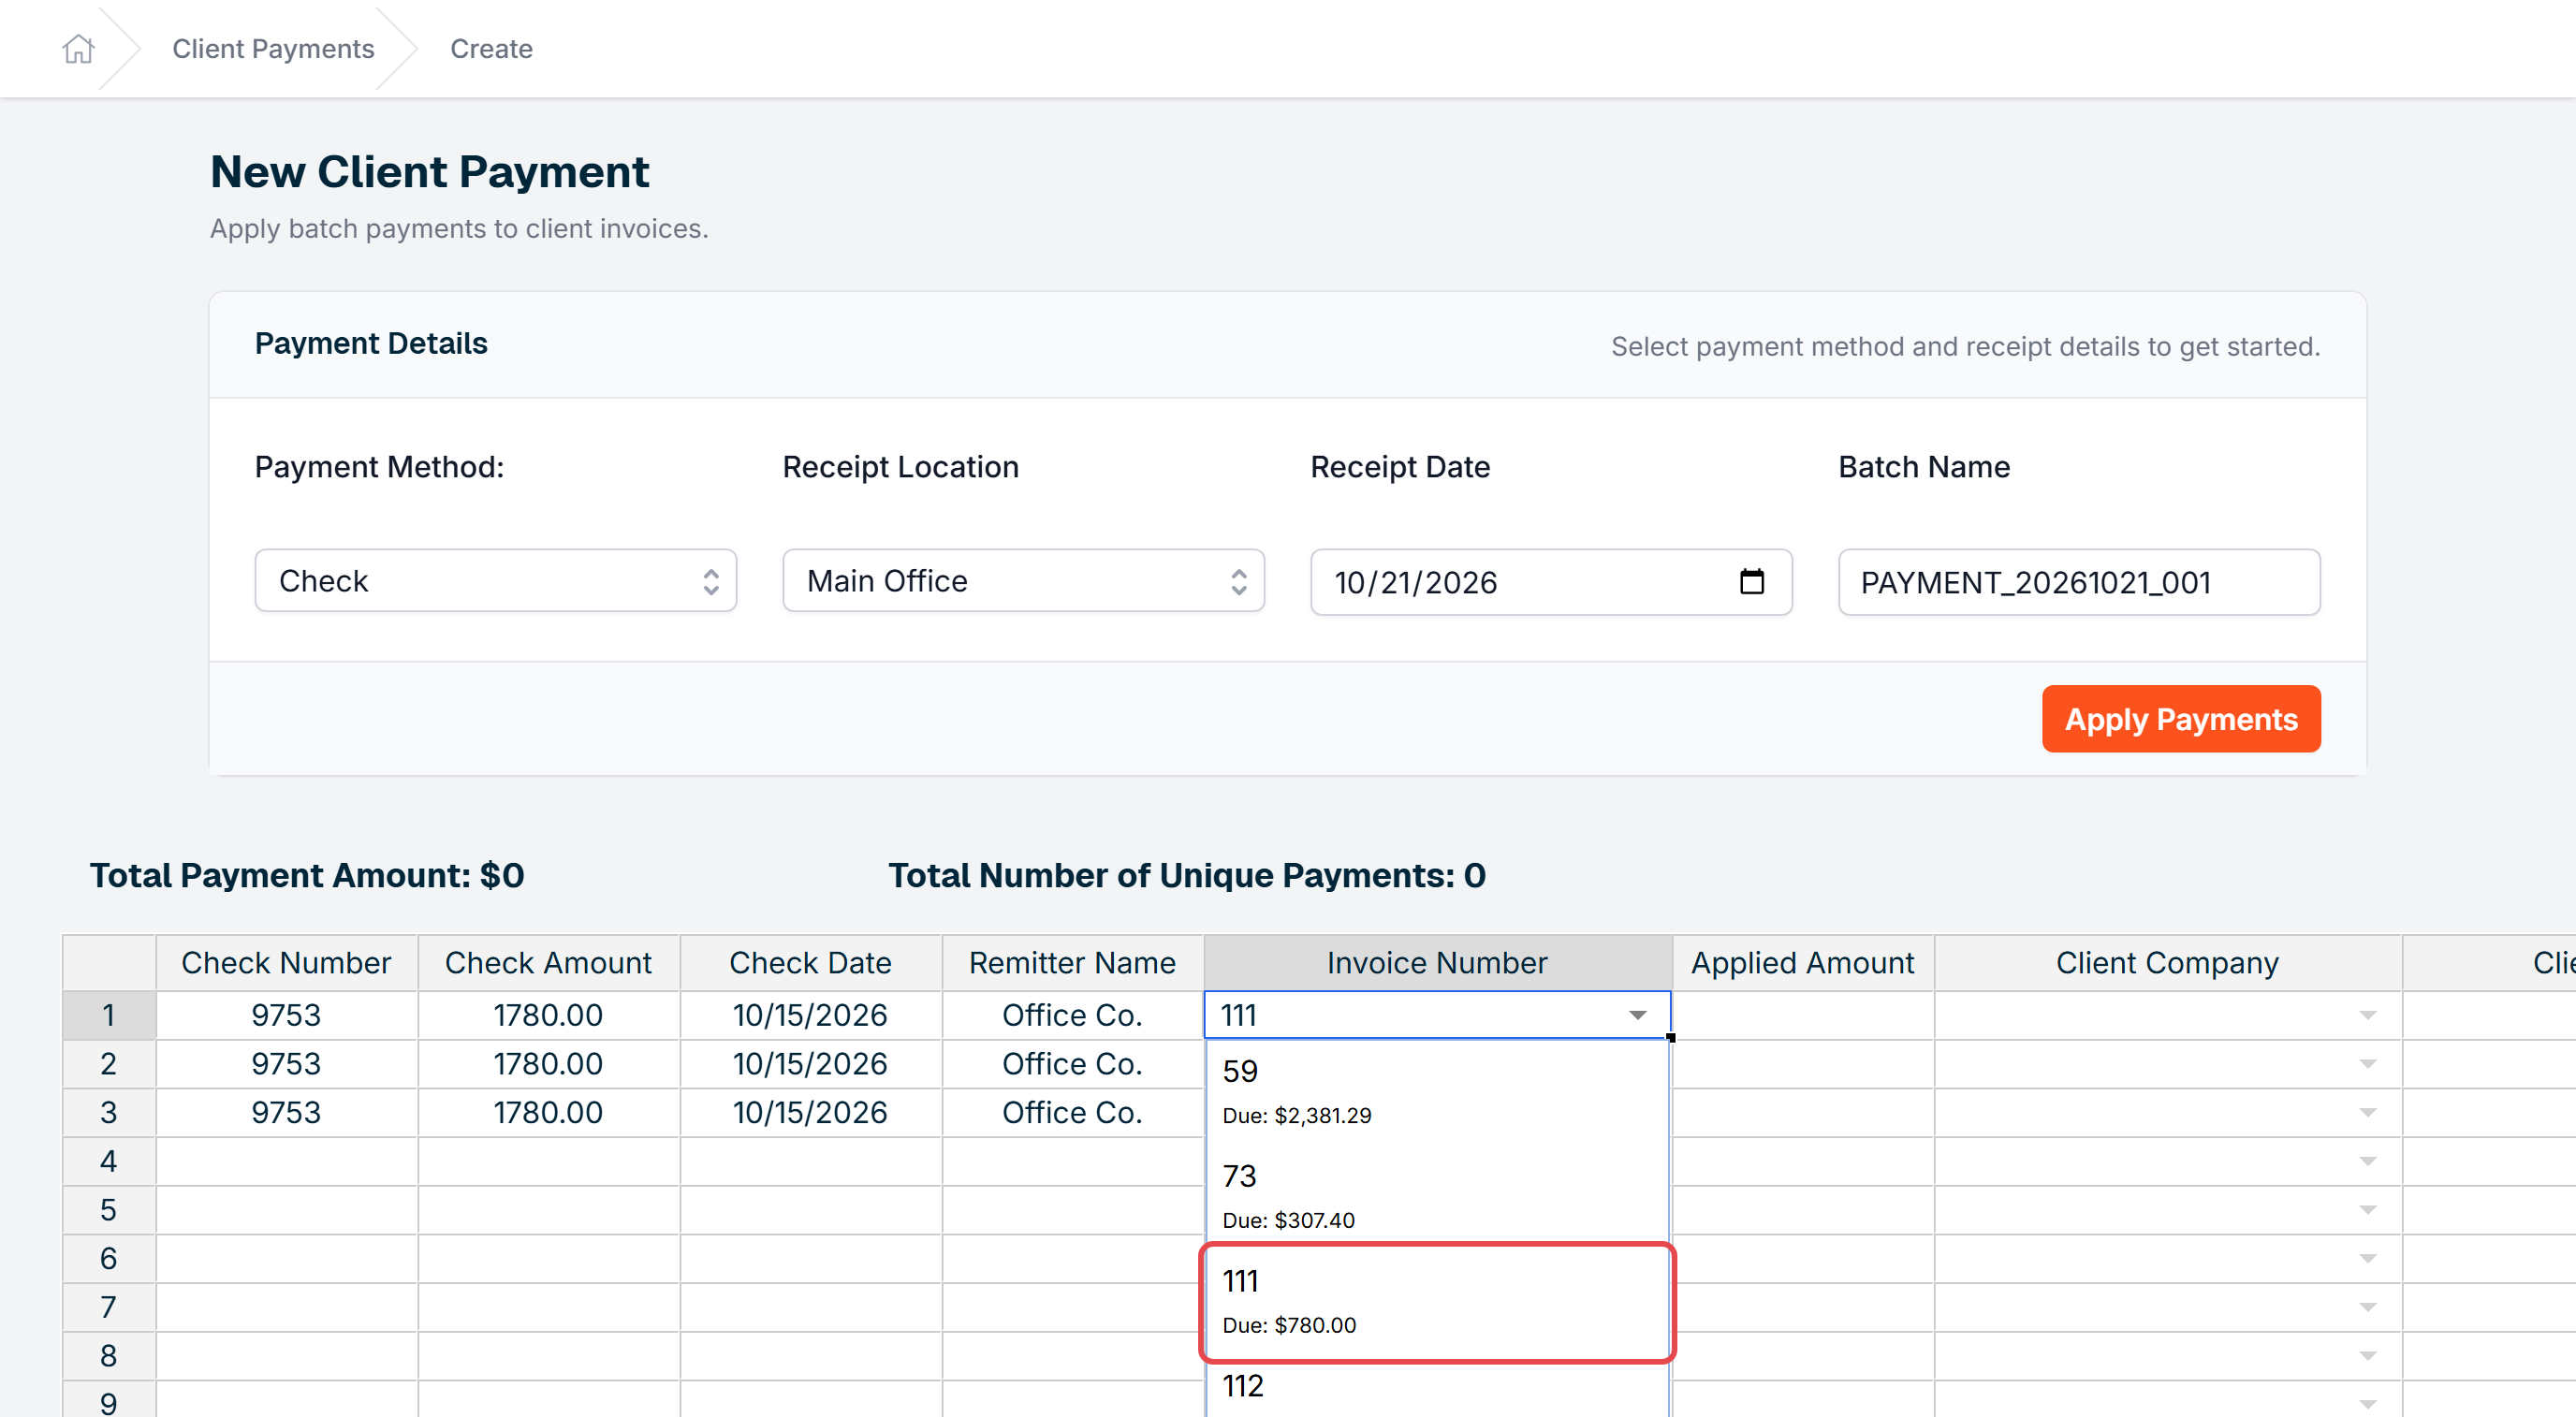Click the Apply Payments button
The image size is (2576, 1417).
[x=2181, y=719]
